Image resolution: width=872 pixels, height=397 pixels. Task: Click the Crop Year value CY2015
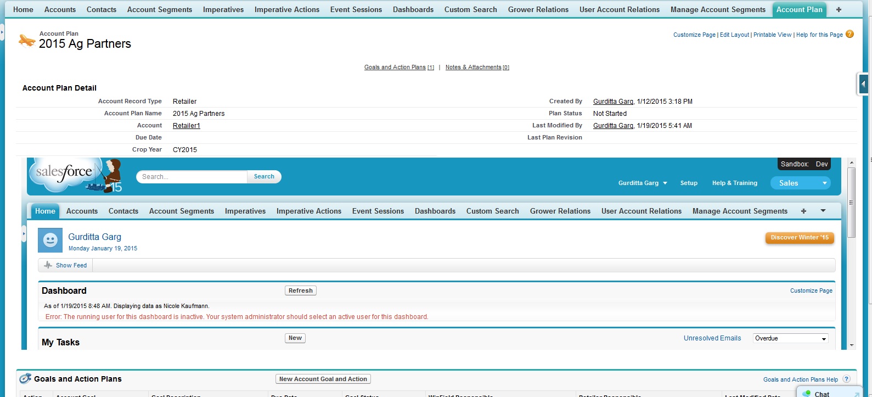[x=185, y=149]
